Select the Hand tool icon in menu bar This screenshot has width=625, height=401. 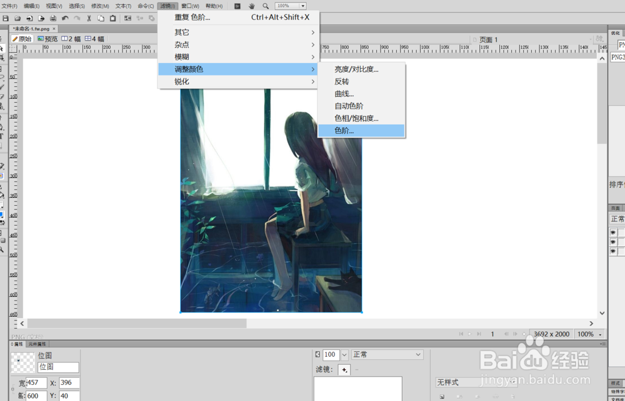click(251, 6)
